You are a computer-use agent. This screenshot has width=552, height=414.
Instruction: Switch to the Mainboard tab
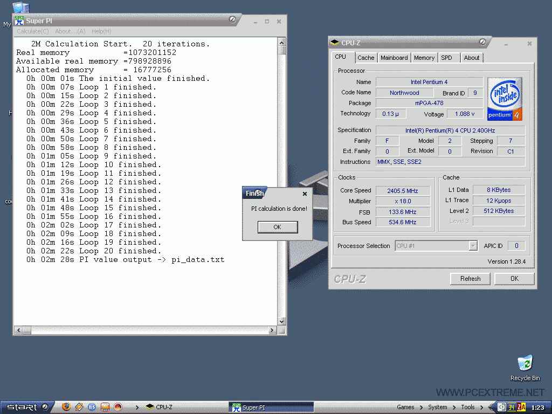pyautogui.click(x=394, y=58)
